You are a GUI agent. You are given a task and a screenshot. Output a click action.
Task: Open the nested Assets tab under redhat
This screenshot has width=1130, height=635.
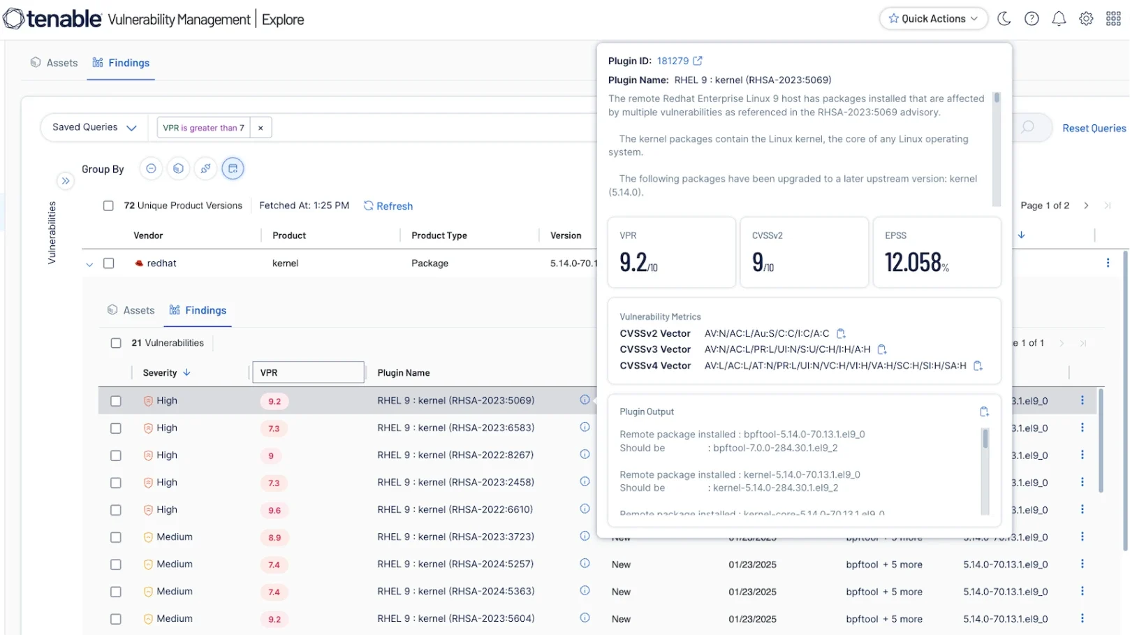[x=131, y=310]
